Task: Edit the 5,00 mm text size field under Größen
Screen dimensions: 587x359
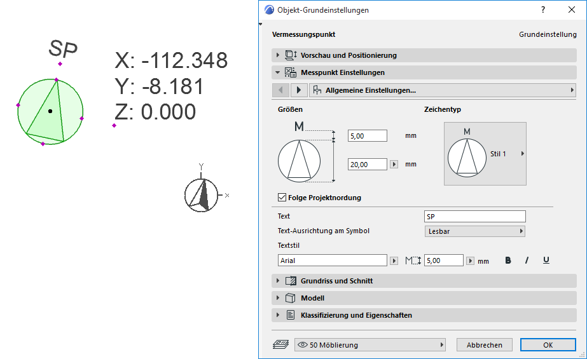Action: (x=367, y=136)
